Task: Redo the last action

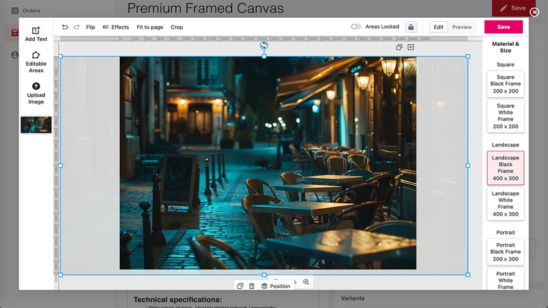Action: click(x=76, y=27)
